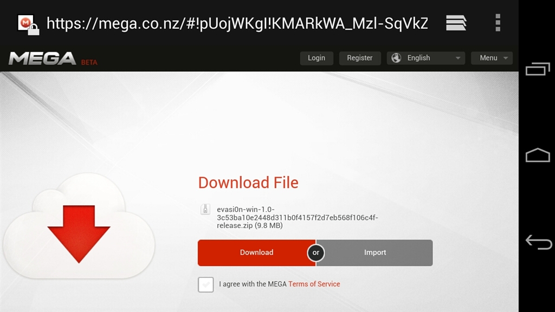Click the zip file icon beside filename
555x312 pixels.
(205, 209)
